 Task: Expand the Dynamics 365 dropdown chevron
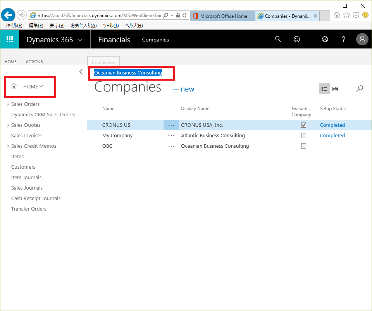80,40
